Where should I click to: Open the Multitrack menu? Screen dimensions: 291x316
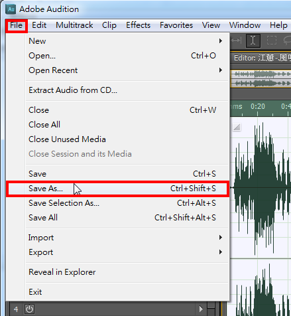(x=74, y=25)
